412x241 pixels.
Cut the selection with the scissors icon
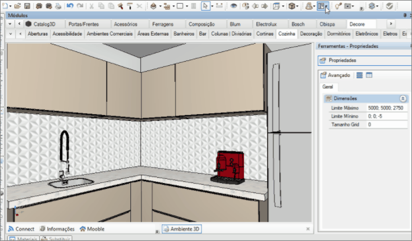(91, 6)
